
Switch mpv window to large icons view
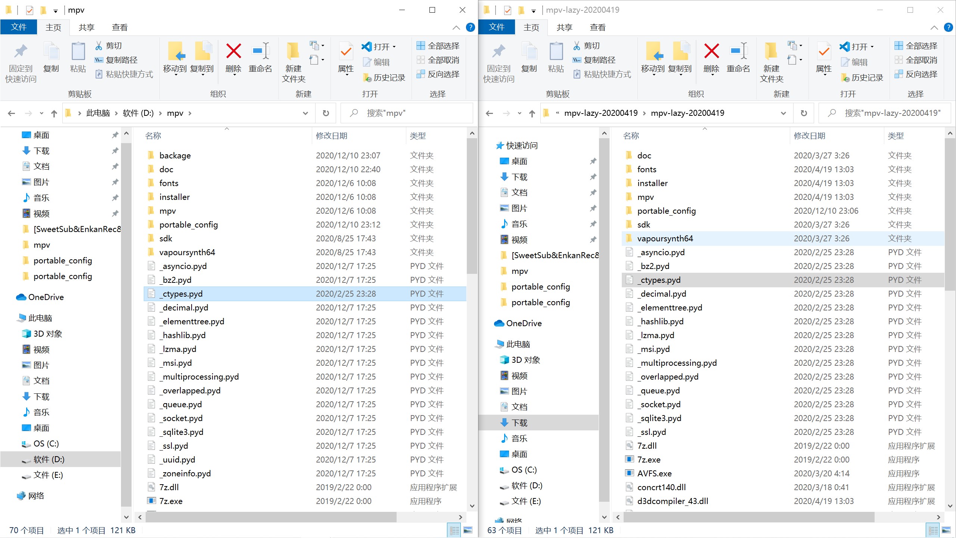468,530
